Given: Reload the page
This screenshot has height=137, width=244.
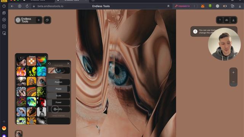Looking at the screenshot, I should [27, 6].
